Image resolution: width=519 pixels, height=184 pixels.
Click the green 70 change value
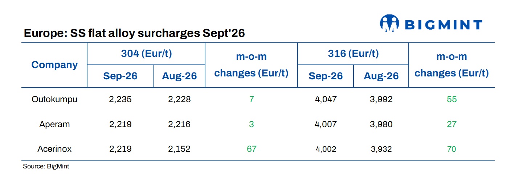451,149
